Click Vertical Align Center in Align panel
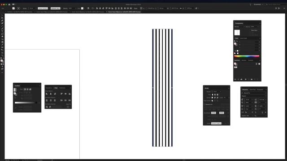287x161 pixels. click(65, 94)
